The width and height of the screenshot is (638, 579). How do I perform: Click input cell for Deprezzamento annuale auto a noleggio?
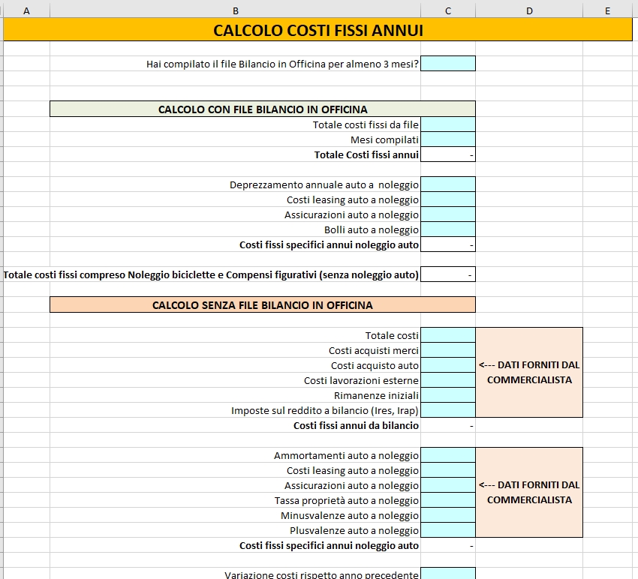[x=448, y=184]
